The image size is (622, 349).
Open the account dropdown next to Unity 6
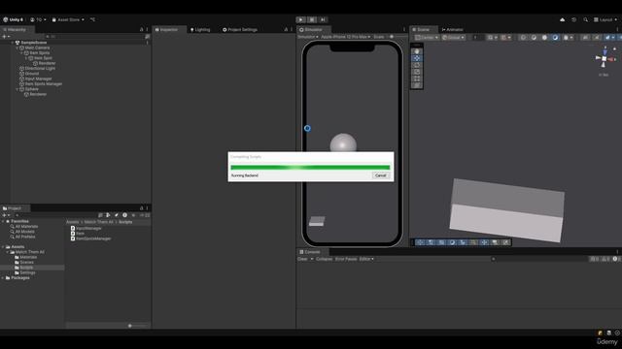[38, 19]
